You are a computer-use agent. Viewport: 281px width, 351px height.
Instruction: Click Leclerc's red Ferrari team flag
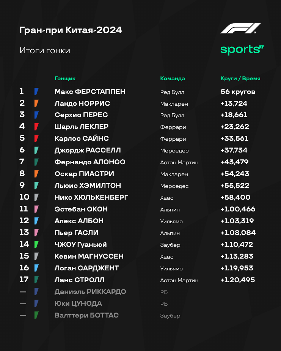[x=36, y=127]
